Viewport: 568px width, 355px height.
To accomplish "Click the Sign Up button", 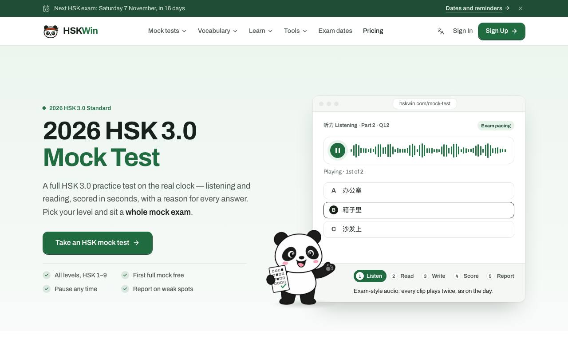I will tap(501, 31).
